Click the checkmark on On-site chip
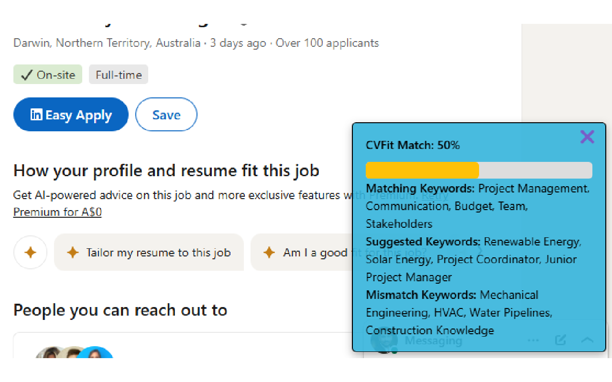 pos(27,75)
